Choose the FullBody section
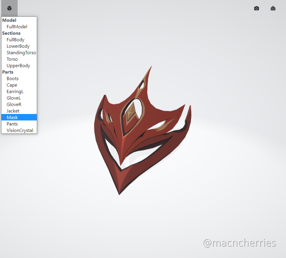This screenshot has width=286, height=258. pos(15,40)
